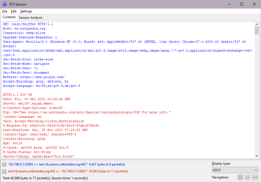The image size is (261, 182).
Task: Click the scrollbar down arrow in the contents pane
Action: [257, 156]
